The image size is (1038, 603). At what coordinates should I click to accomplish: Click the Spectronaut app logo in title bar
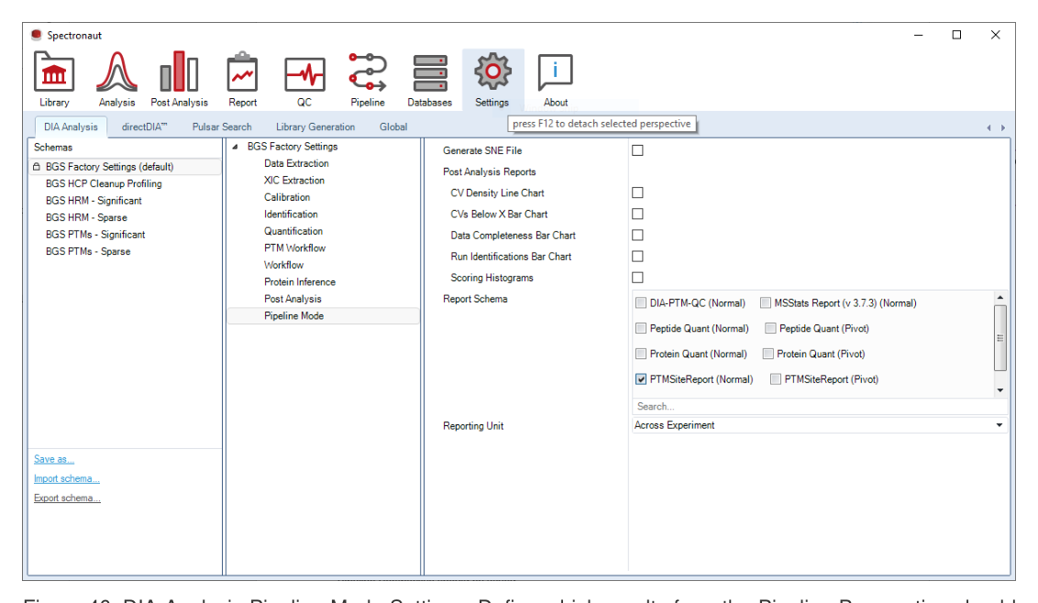click(x=37, y=35)
